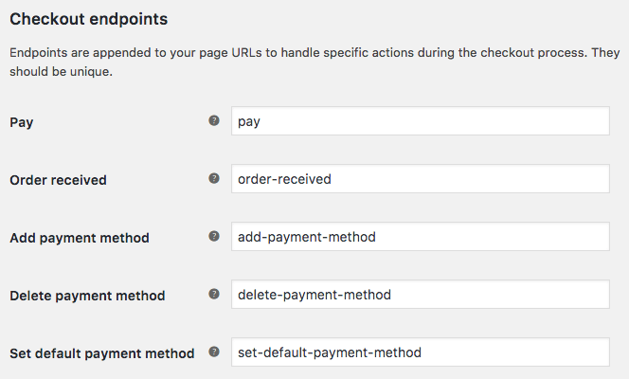The image size is (629, 379).
Task: Focus the 'pay' endpoint input field
Action: pyautogui.click(x=421, y=120)
